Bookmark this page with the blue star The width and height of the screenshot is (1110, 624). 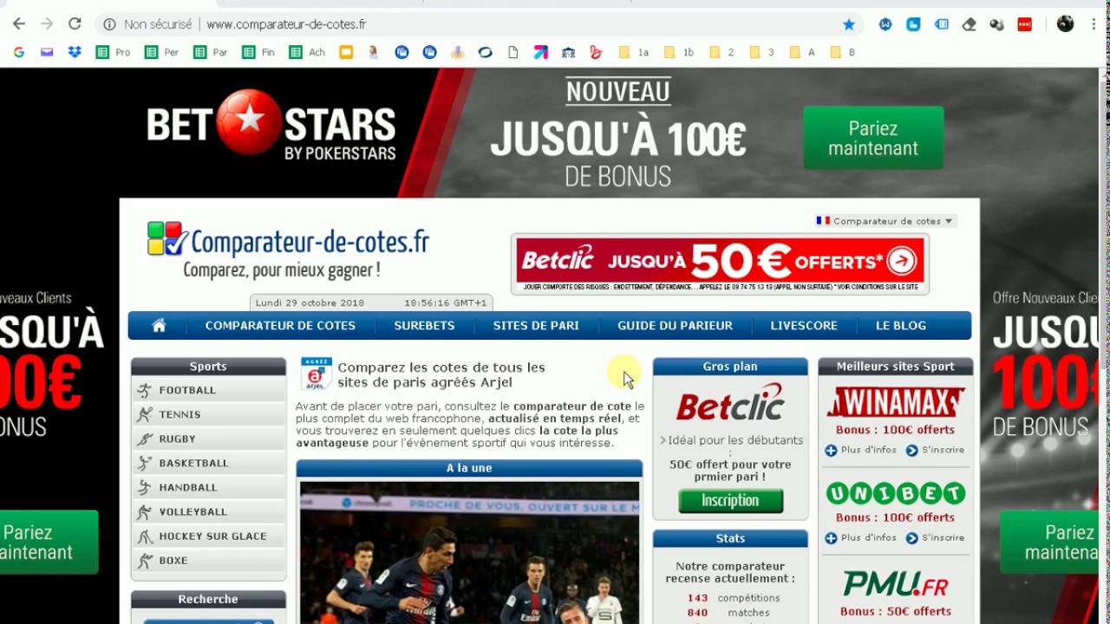(x=849, y=24)
